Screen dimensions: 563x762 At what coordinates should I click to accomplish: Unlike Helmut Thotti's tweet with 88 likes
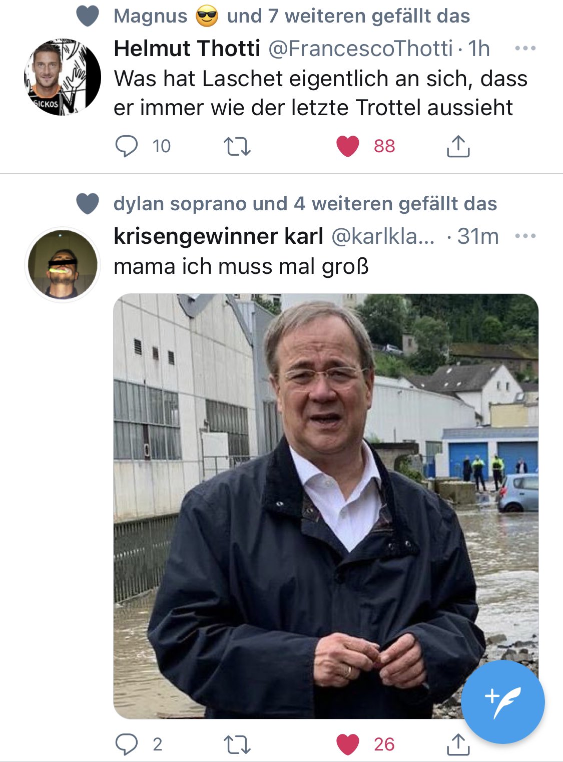point(348,146)
